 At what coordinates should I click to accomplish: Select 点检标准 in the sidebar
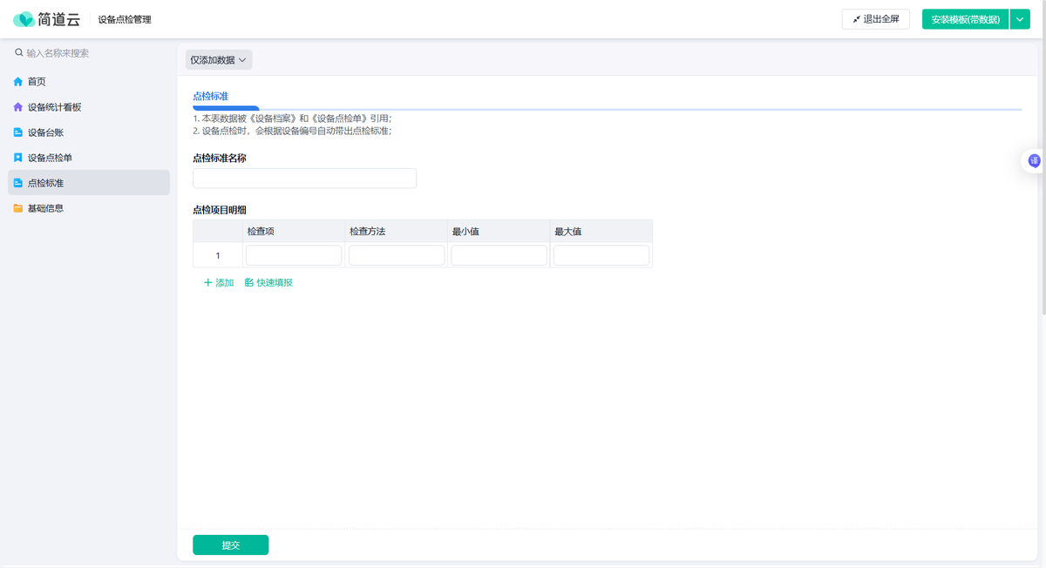click(89, 183)
